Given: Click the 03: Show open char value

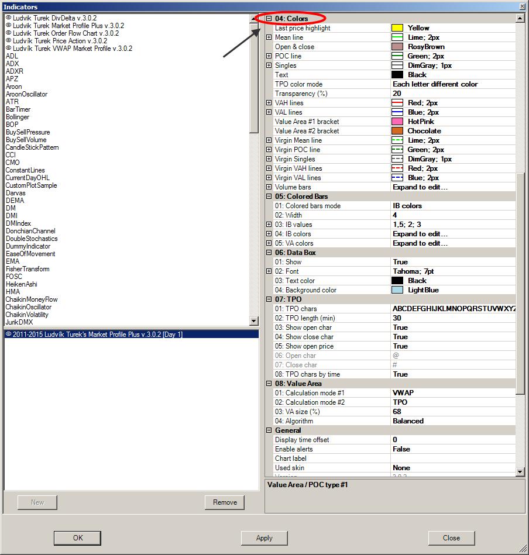Looking at the screenshot, I should point(453,328).
